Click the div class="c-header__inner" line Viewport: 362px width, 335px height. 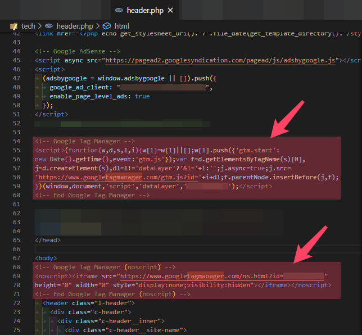point(111,321)
